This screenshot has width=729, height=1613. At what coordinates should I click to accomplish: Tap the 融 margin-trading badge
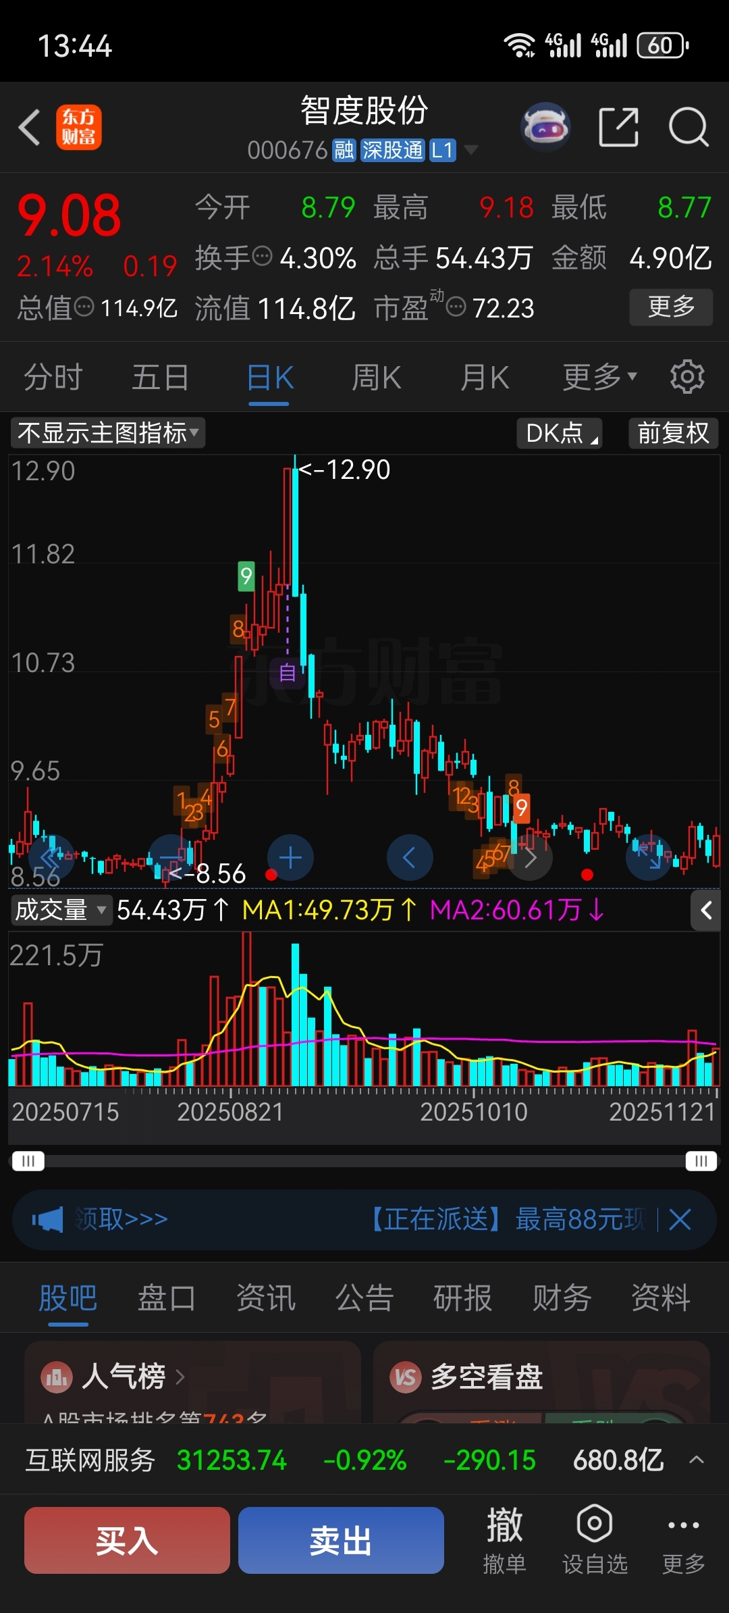pyautogui.click(x=344, y=150)
